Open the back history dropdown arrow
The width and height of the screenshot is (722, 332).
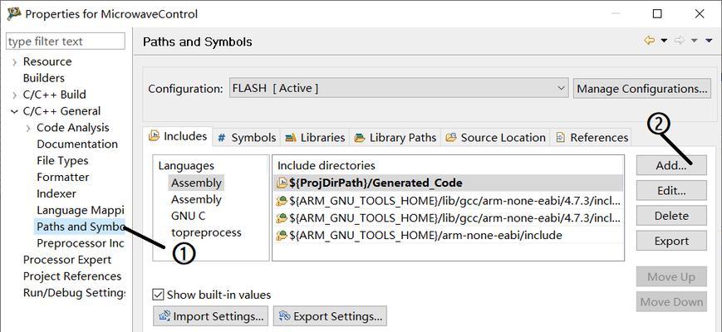664,41
